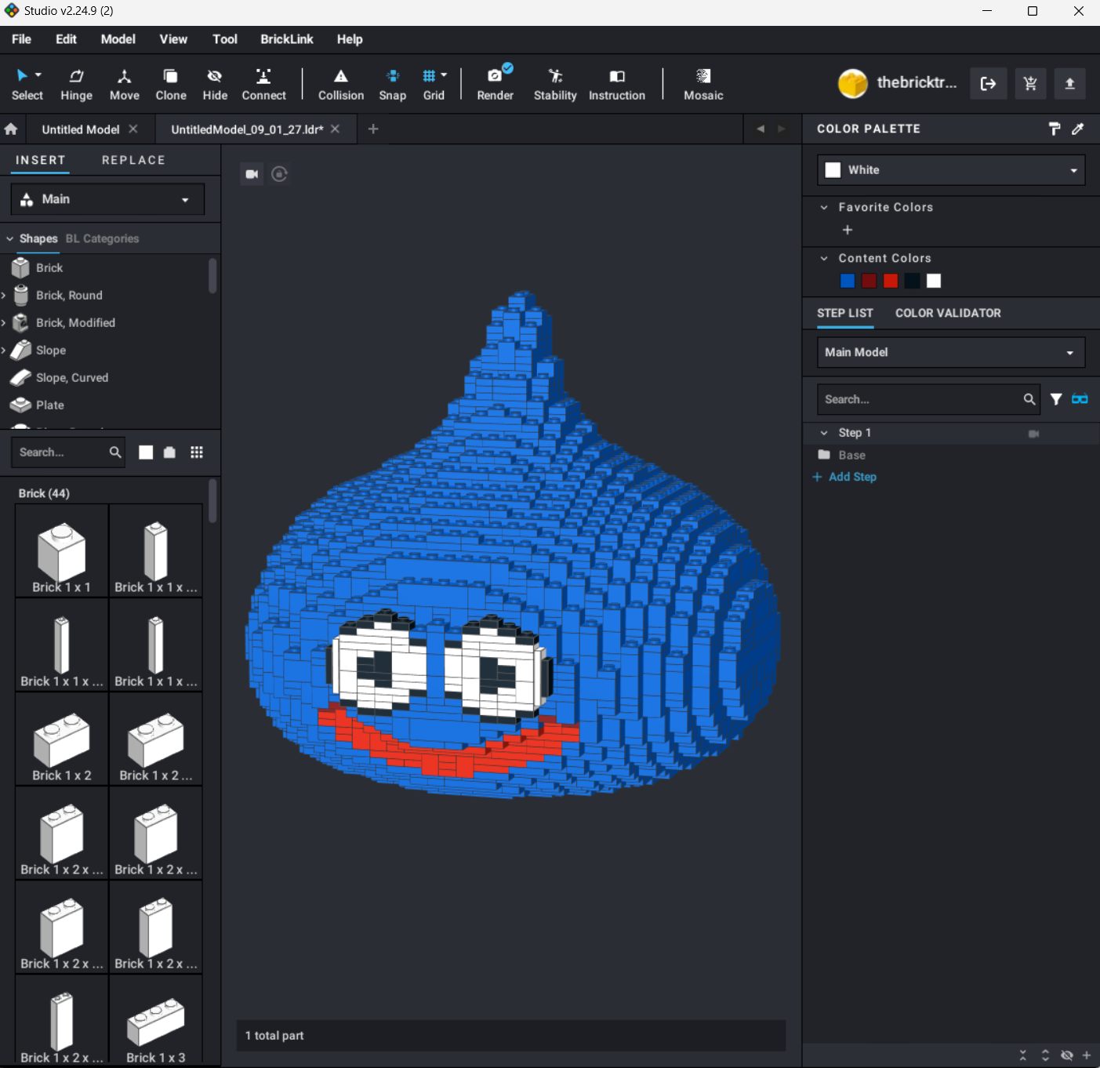
Task: Launch the Mosaic tool
Action: 703,84
